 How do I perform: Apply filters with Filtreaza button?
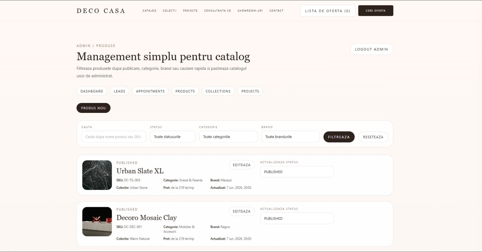[x=339, y=137]
